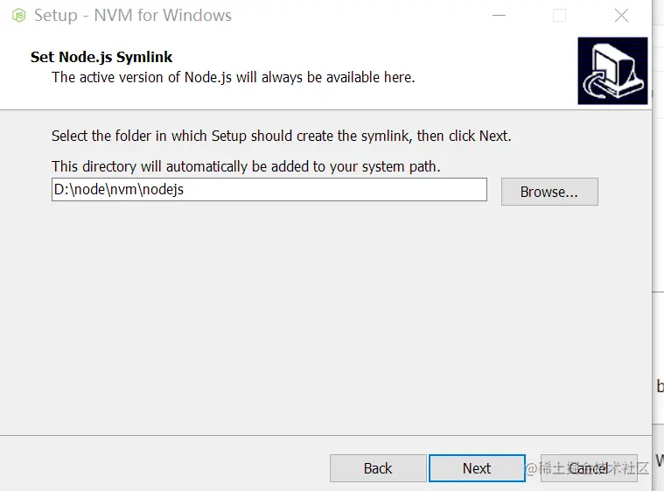
Task: Click the "Set Node.js Symlink" heading
Action: pos(101,58)
